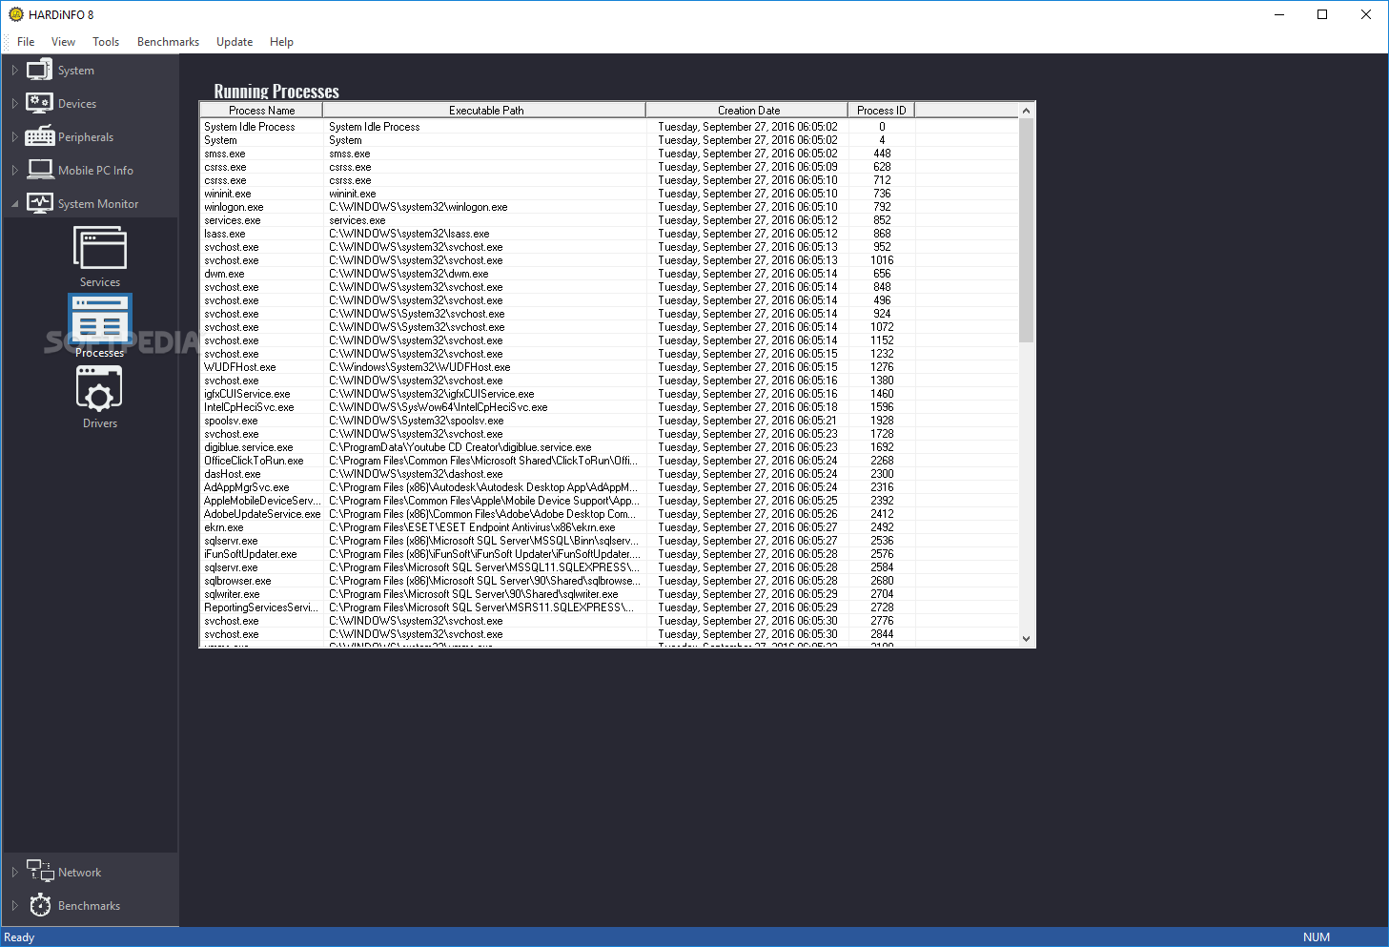1389x947 pixels.
Task: Click the NUM indicator in status bar
Action: [x=1317, y=937]
